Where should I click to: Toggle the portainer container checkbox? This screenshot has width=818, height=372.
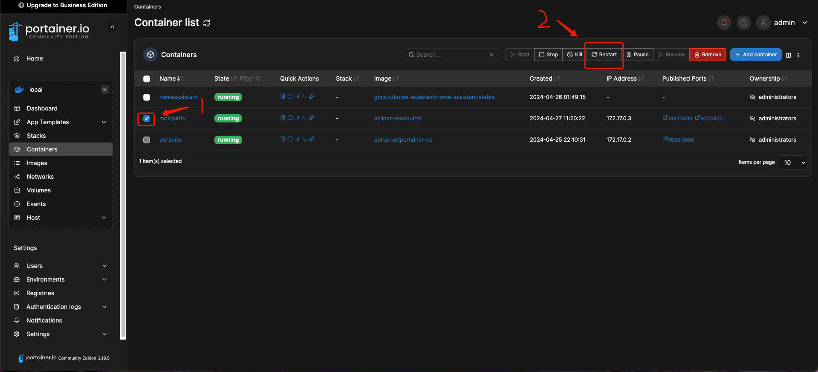click(x=147, y=140)
